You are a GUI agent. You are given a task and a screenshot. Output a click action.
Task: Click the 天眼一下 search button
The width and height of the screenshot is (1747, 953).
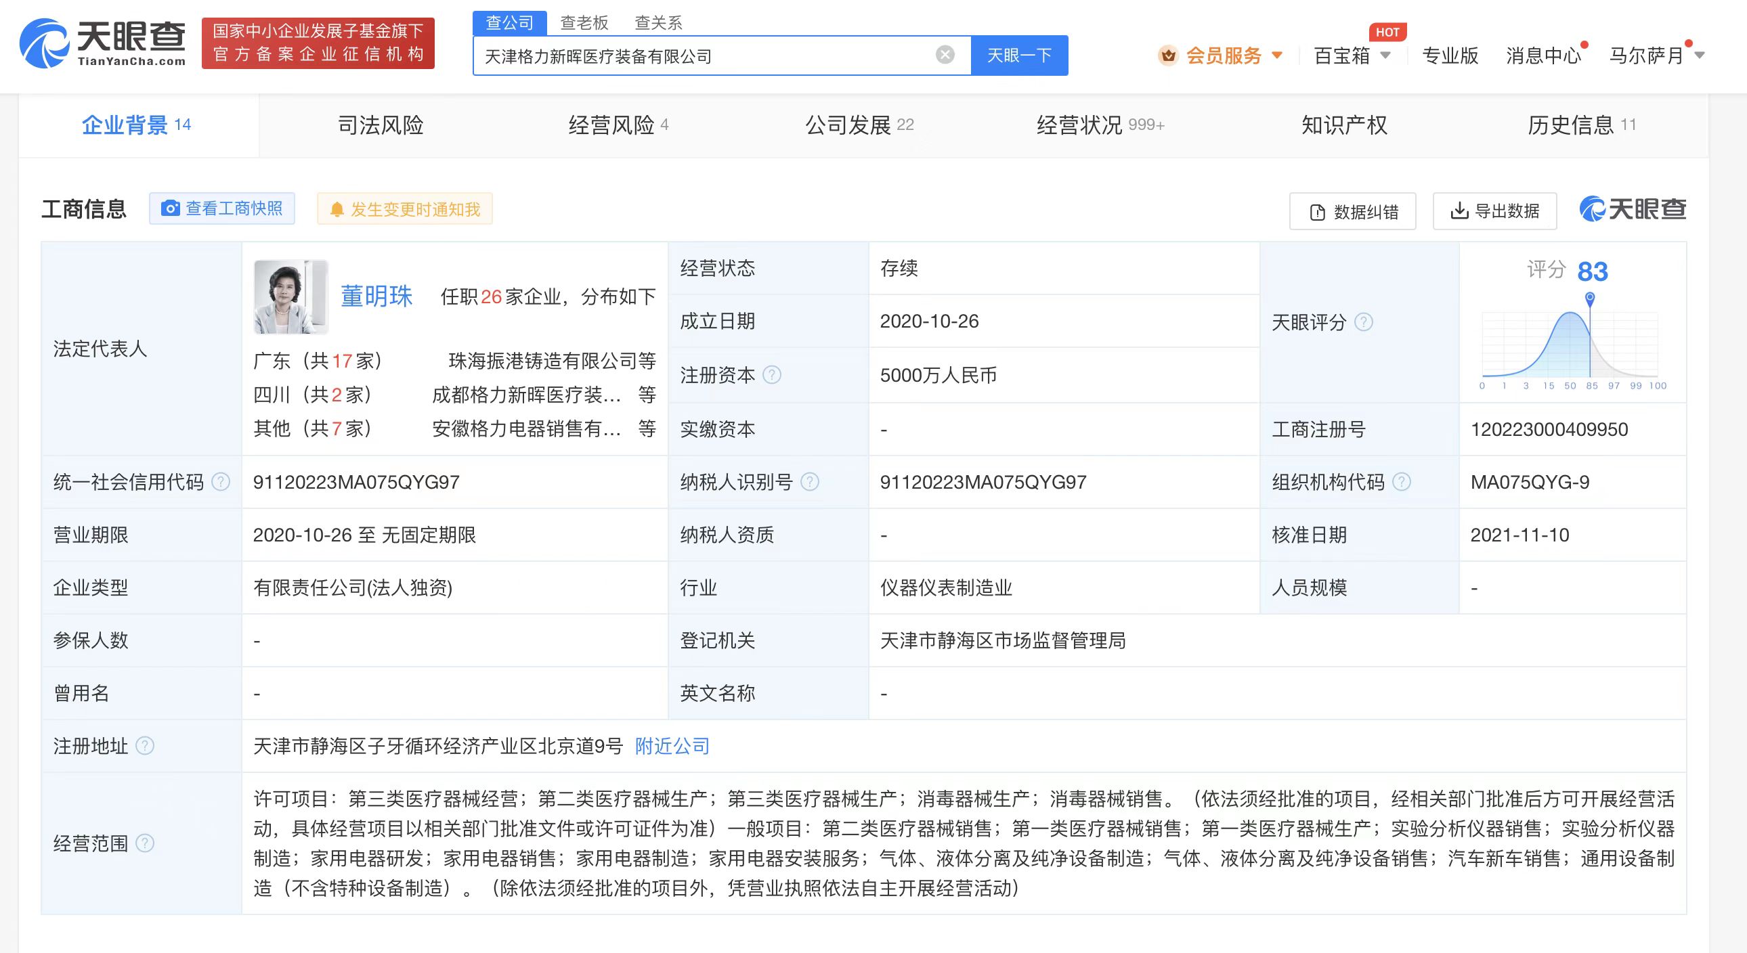coord(1019,56)
